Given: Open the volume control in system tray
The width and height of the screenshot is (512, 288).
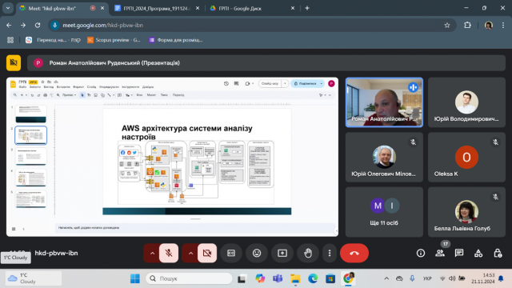Looking at the screenshot, I should click(x=452, y=278).
